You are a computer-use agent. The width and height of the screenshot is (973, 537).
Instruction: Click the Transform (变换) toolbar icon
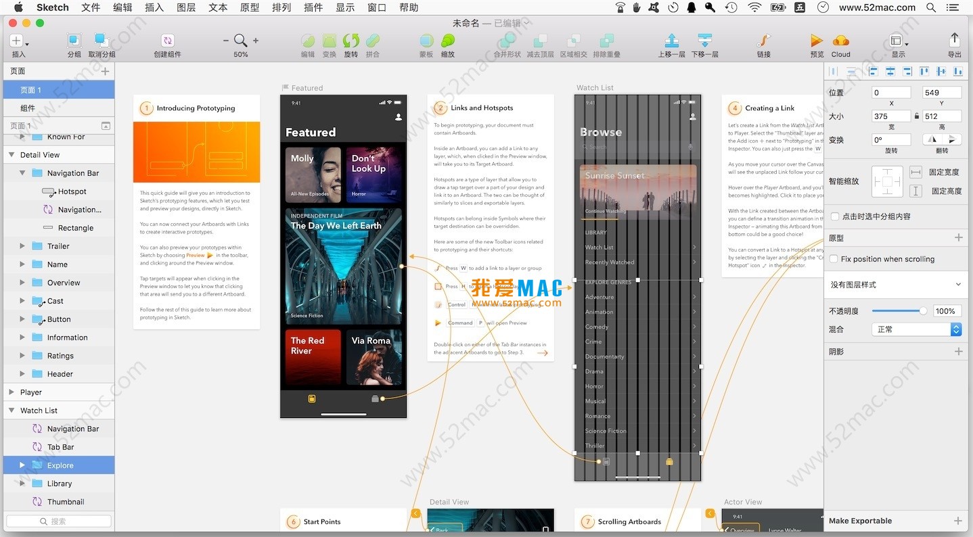(x=330, y=41)
